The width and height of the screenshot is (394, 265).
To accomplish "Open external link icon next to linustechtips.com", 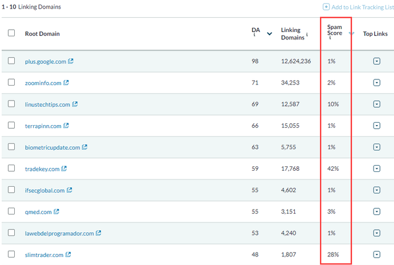I will pyautogui.click(x=75, y=104).
